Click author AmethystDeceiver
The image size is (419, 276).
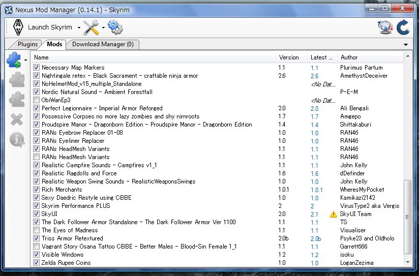[364, 76]
